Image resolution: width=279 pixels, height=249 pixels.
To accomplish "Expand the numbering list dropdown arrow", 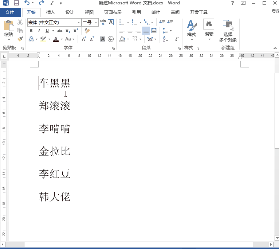I will pos(140,22).
